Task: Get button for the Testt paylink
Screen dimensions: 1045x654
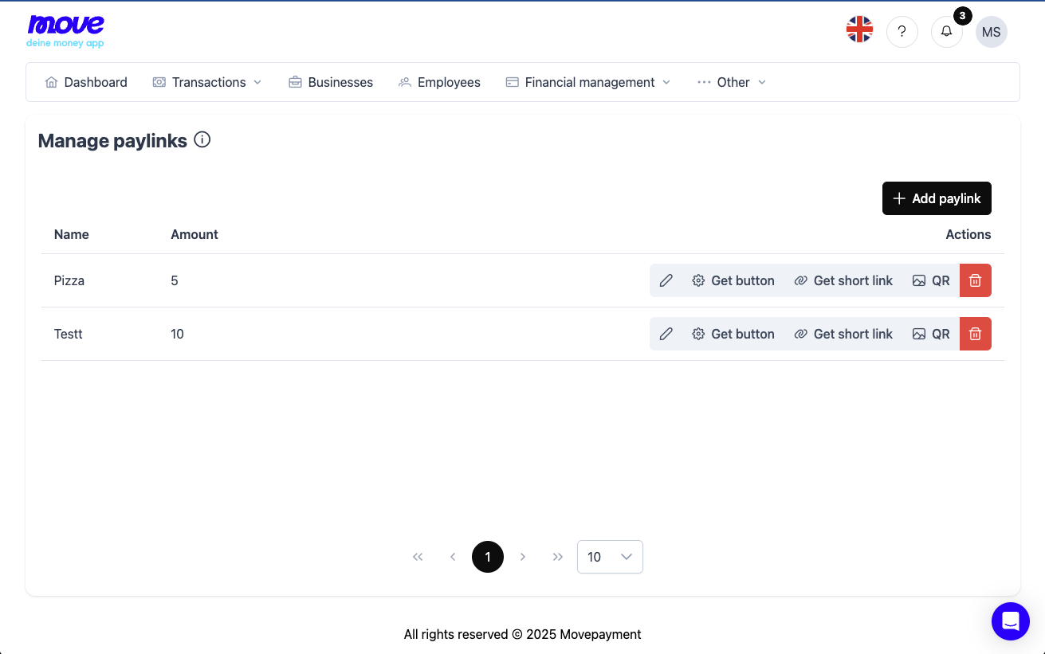Action: [733, 334]
